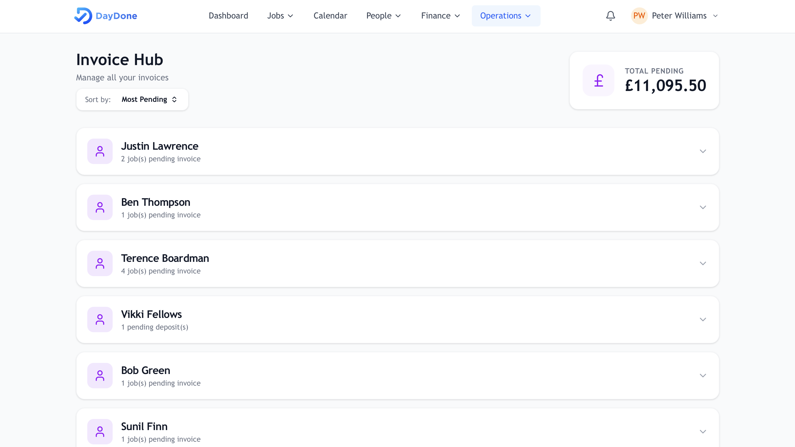Click Ben Thompson's person icon

(x=100, y=207)
